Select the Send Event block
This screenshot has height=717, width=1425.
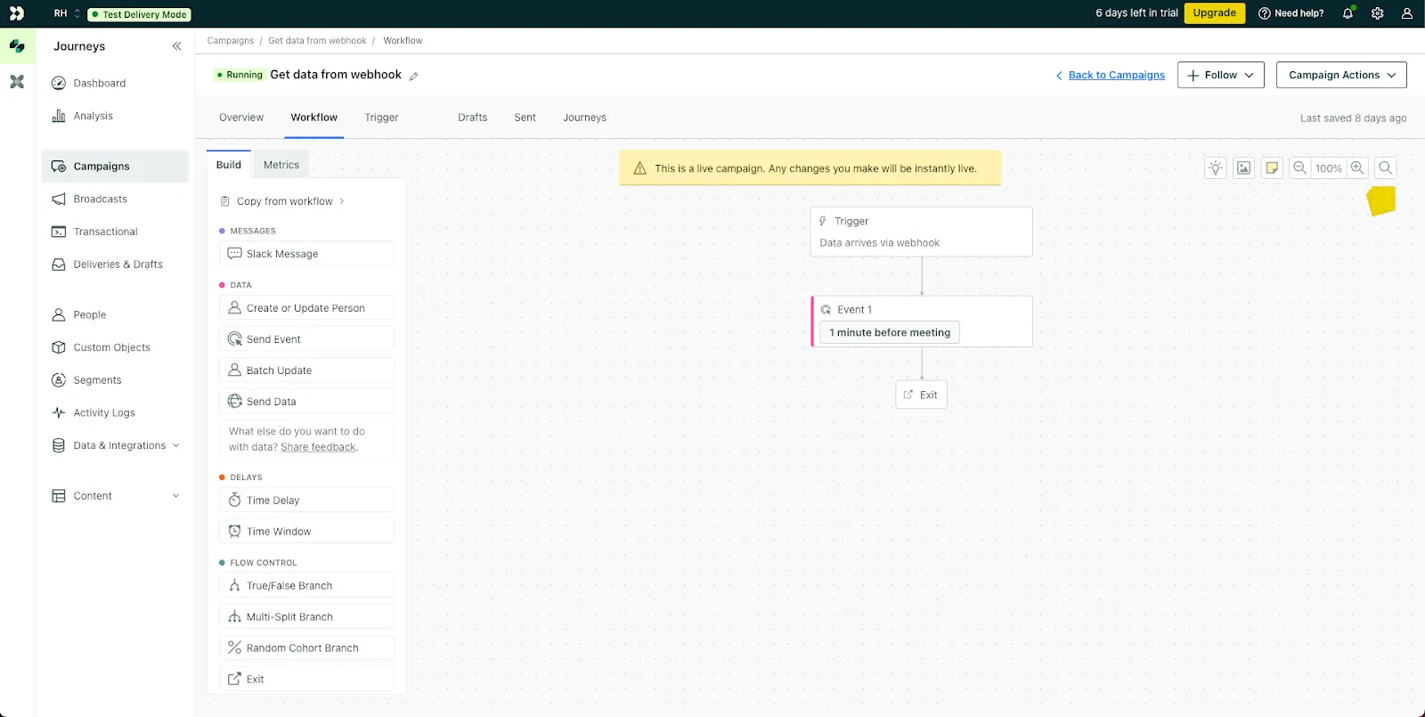click(x=306, y=339)
